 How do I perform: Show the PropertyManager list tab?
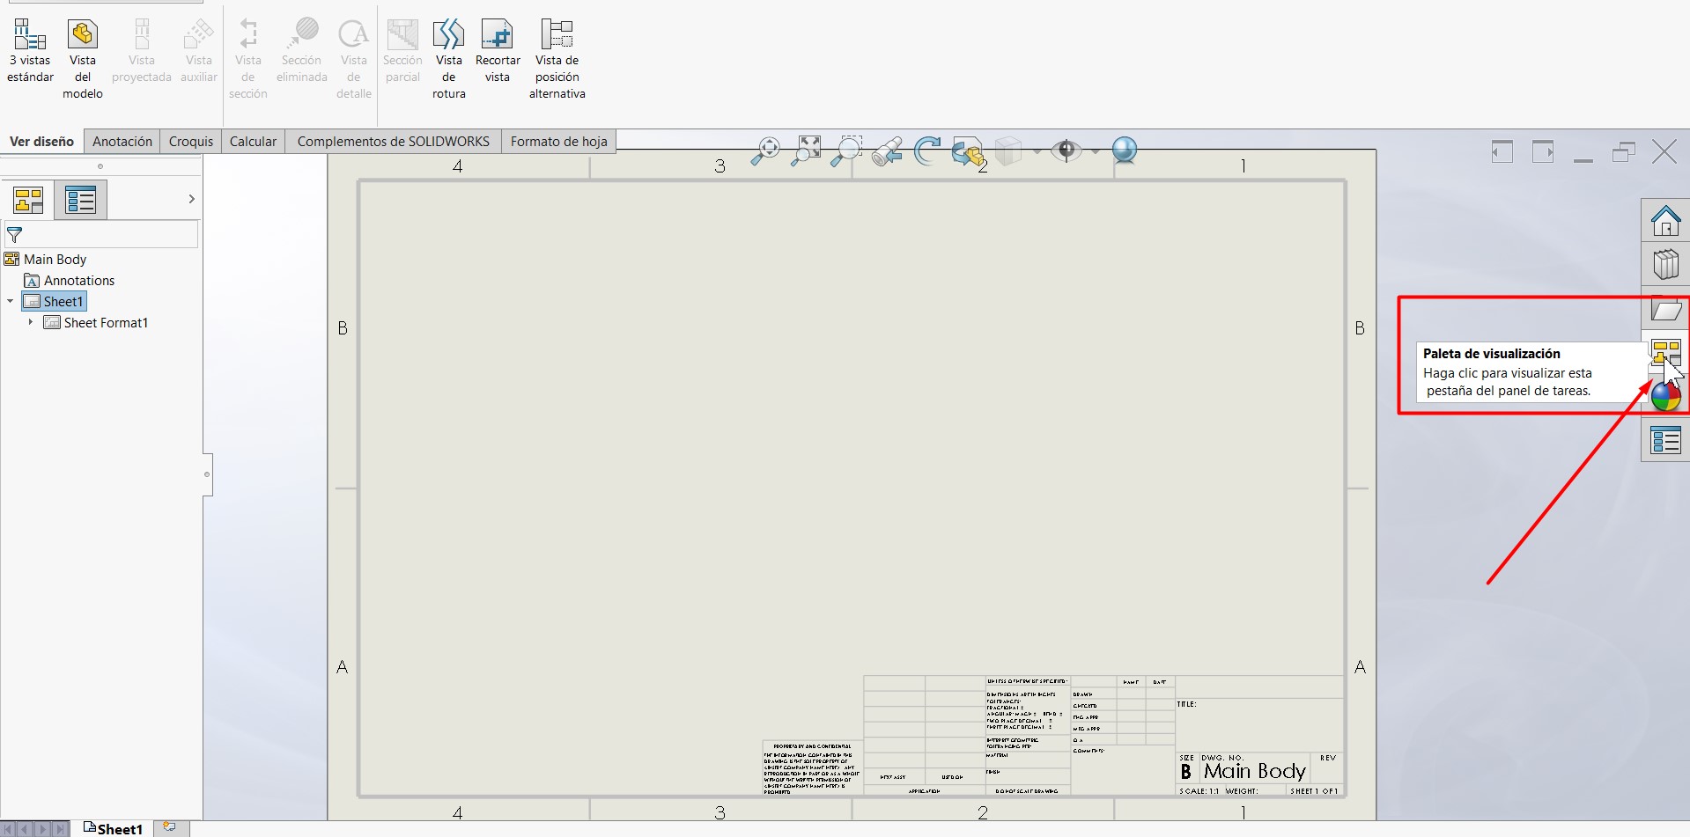click(x=81, y=200)
